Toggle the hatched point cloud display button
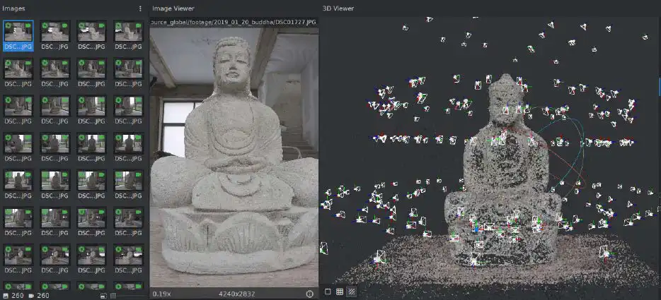The image size is (661, 300). pos(351,291)
